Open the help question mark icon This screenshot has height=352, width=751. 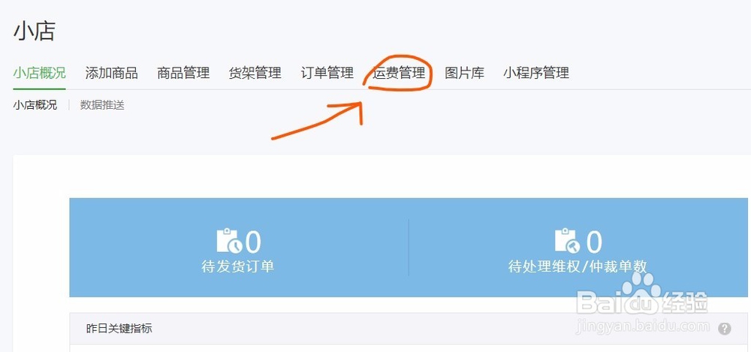(x=725, y=329)
